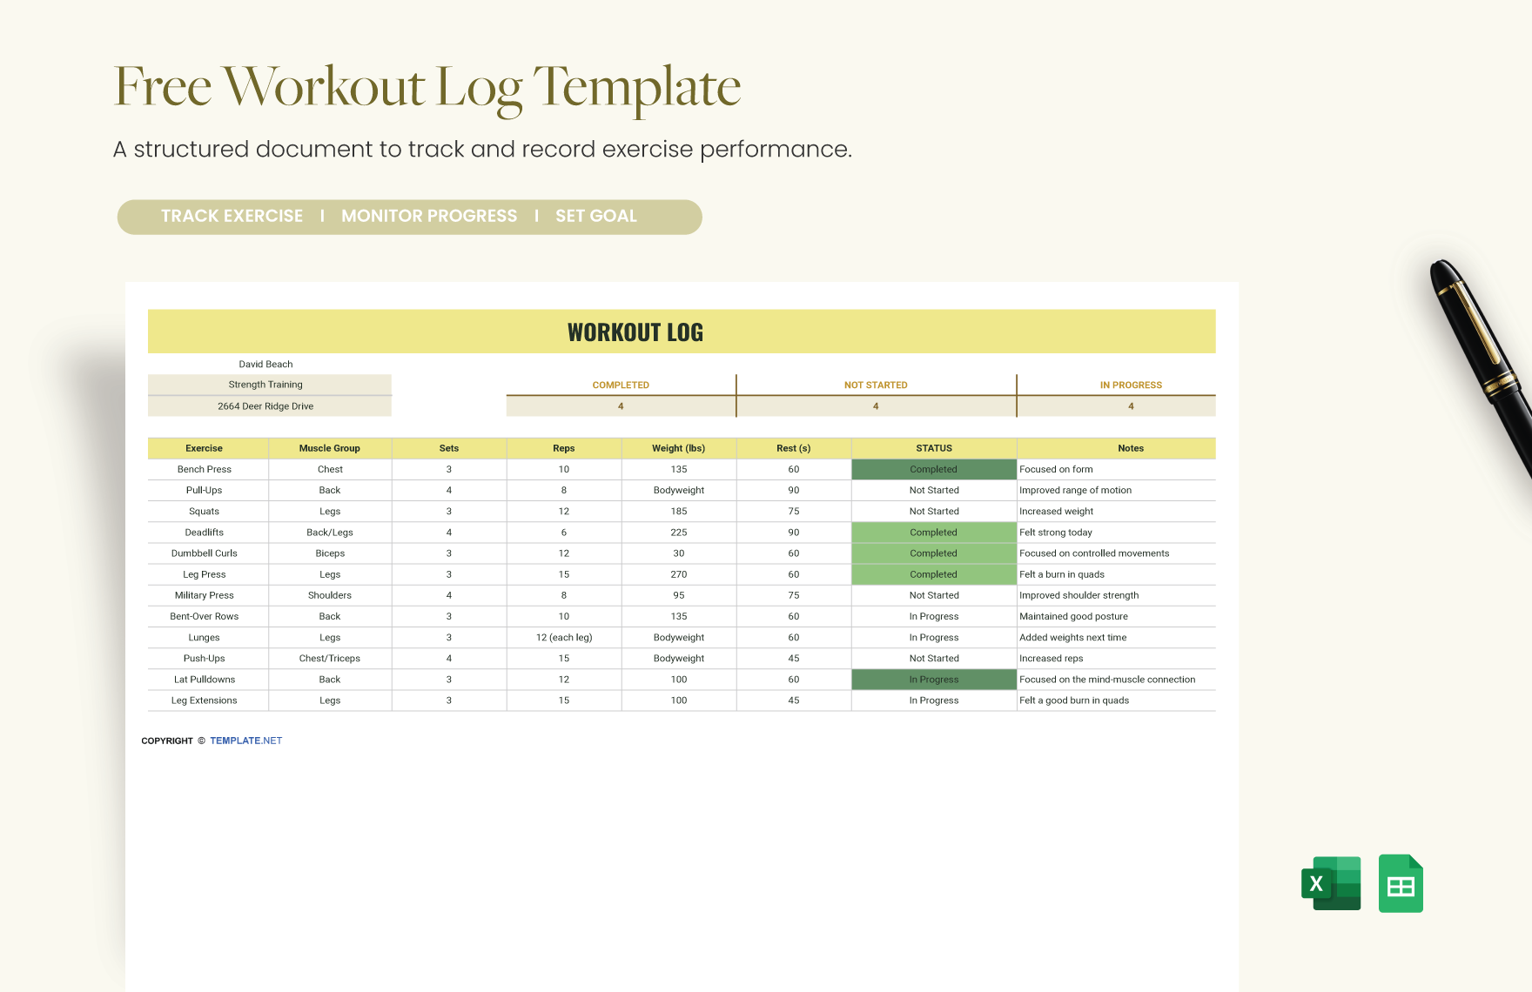Select the Strength Training input field
The height and width of the screenshot is (992, 1532).
266,384
